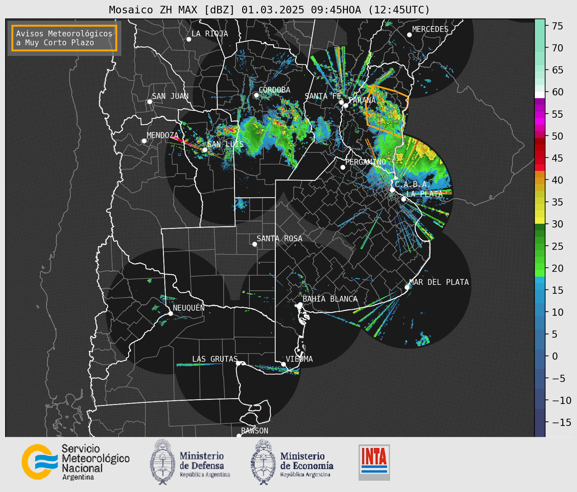Click the SAN LUIS city label
This screenshot has width=577, height=492.
[226, 144]
